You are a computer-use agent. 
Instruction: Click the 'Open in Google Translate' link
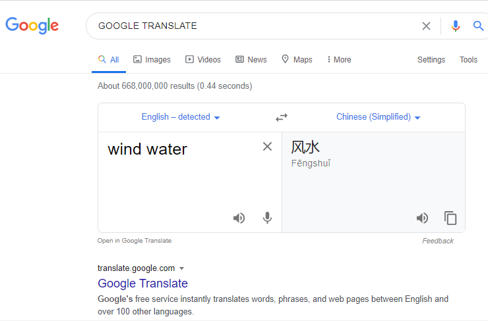135,241
